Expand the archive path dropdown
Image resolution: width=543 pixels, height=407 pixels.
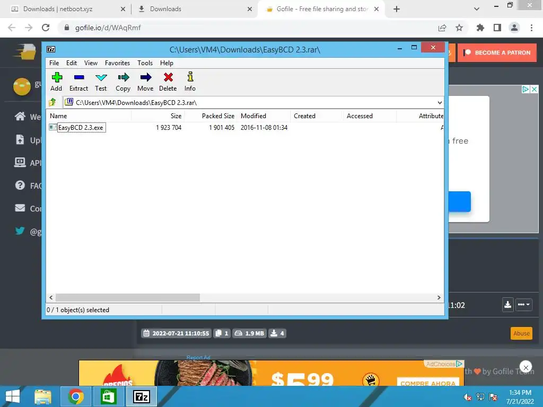[440, 102]
